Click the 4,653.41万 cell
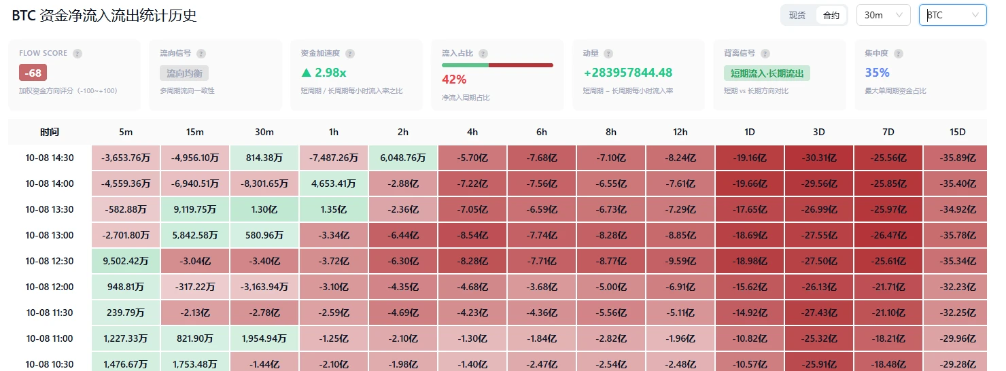This screenshot has width=1006, height=371. pyautogui.click(x=334, y=183)
